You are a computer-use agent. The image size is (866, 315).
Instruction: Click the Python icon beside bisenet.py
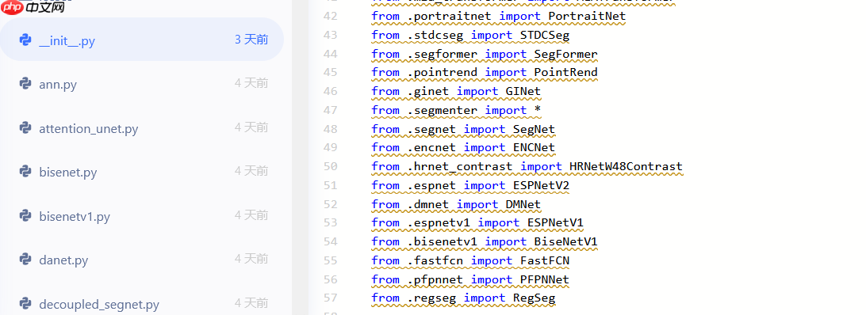point(25,171)
